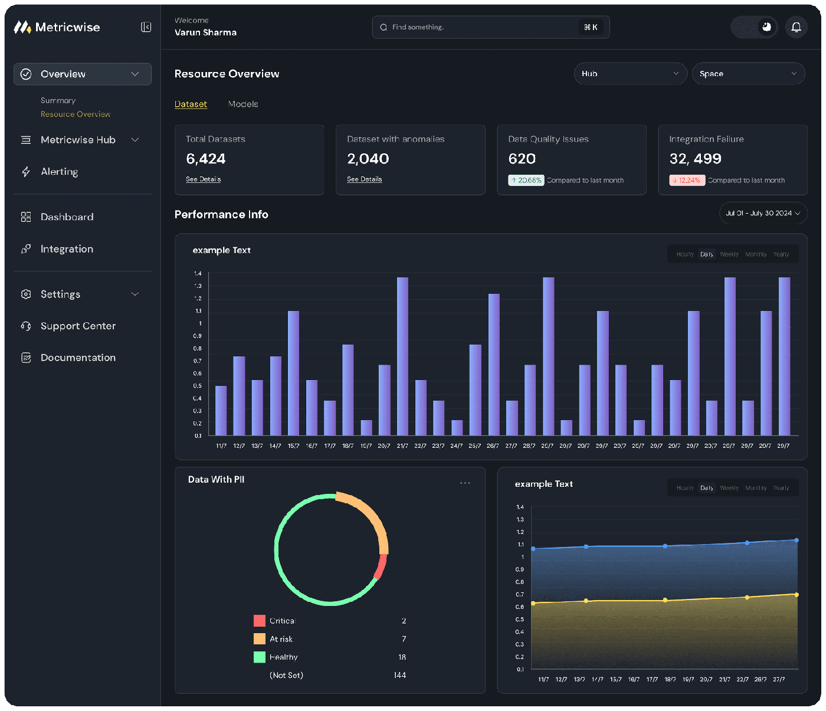Switch bar chart to Monthly view
Image resolution: width=826 pixels, height=711 pixels.
coord(756,254)
